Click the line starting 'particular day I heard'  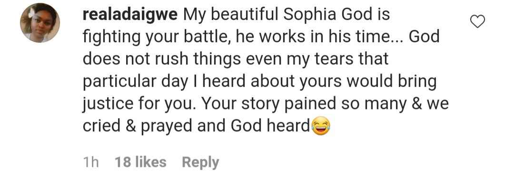point(260,82)
